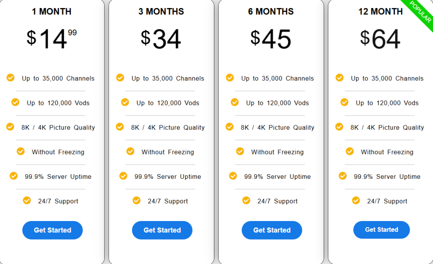Viewport: 433px width, 264px height.
Task: Click the checkmark beside Without Freezing in 12 Month plan
Action: coord(349,151)
